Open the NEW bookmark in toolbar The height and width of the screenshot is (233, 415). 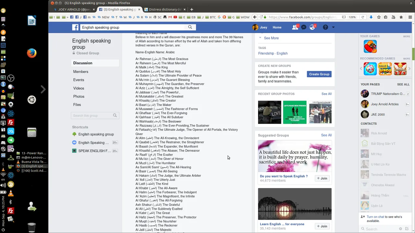tap(104, 17)
